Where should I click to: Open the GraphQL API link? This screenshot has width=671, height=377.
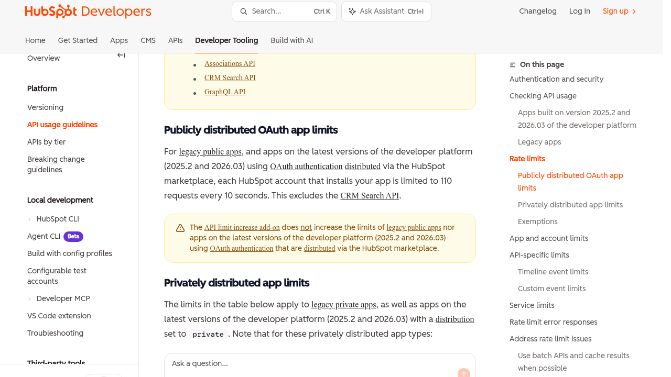pos(225,92)
